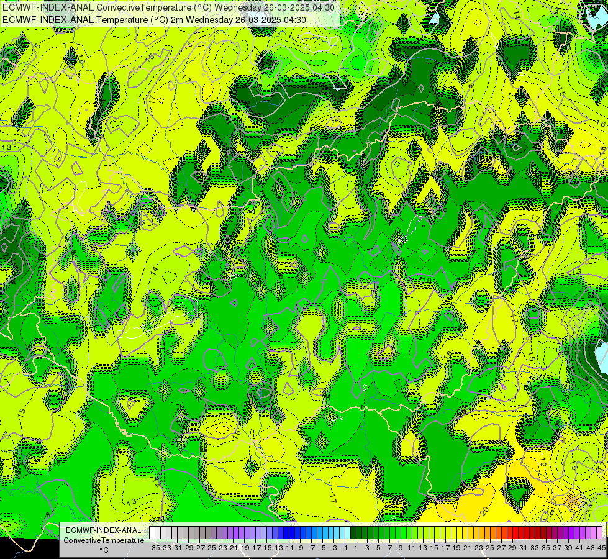Click the -27 value on the legend scale
The height and width of the screenshot is (559, 608).
(199, 548)
